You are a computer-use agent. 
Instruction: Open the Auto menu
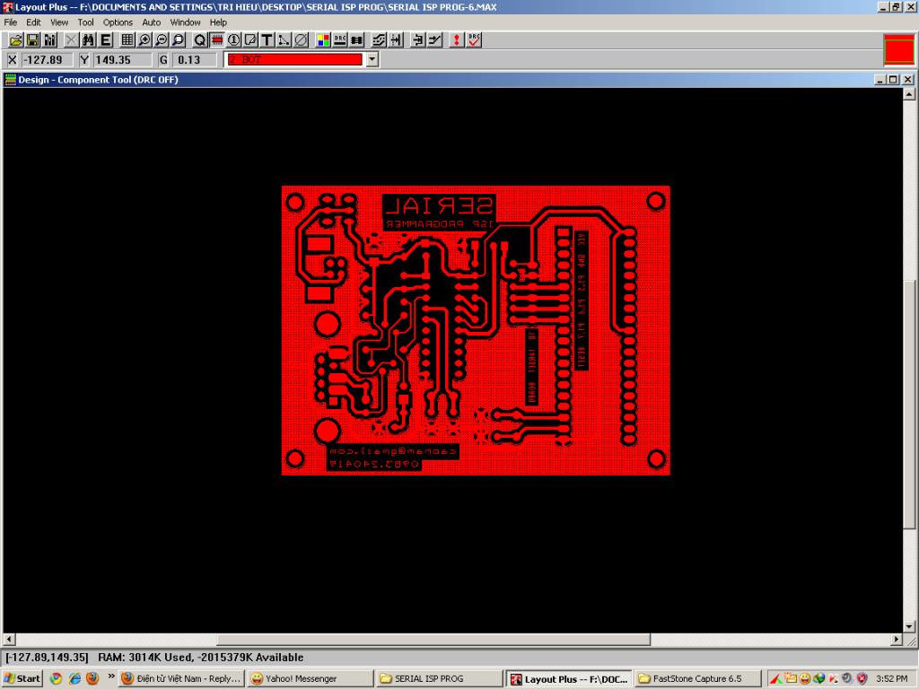[151, 22]
